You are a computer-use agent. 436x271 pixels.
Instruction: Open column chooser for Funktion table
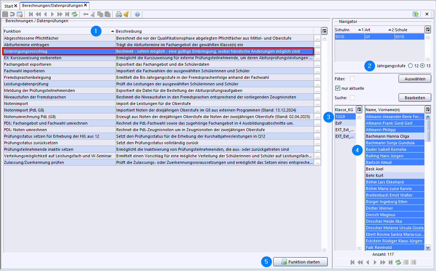(x=324, y=31)
